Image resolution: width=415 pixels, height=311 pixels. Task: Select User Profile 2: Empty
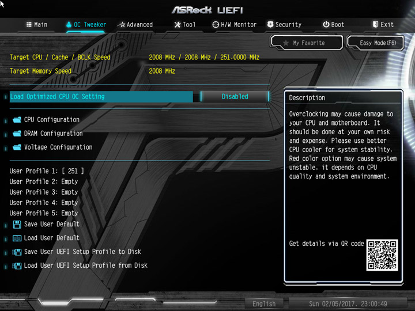click(44, 181)
